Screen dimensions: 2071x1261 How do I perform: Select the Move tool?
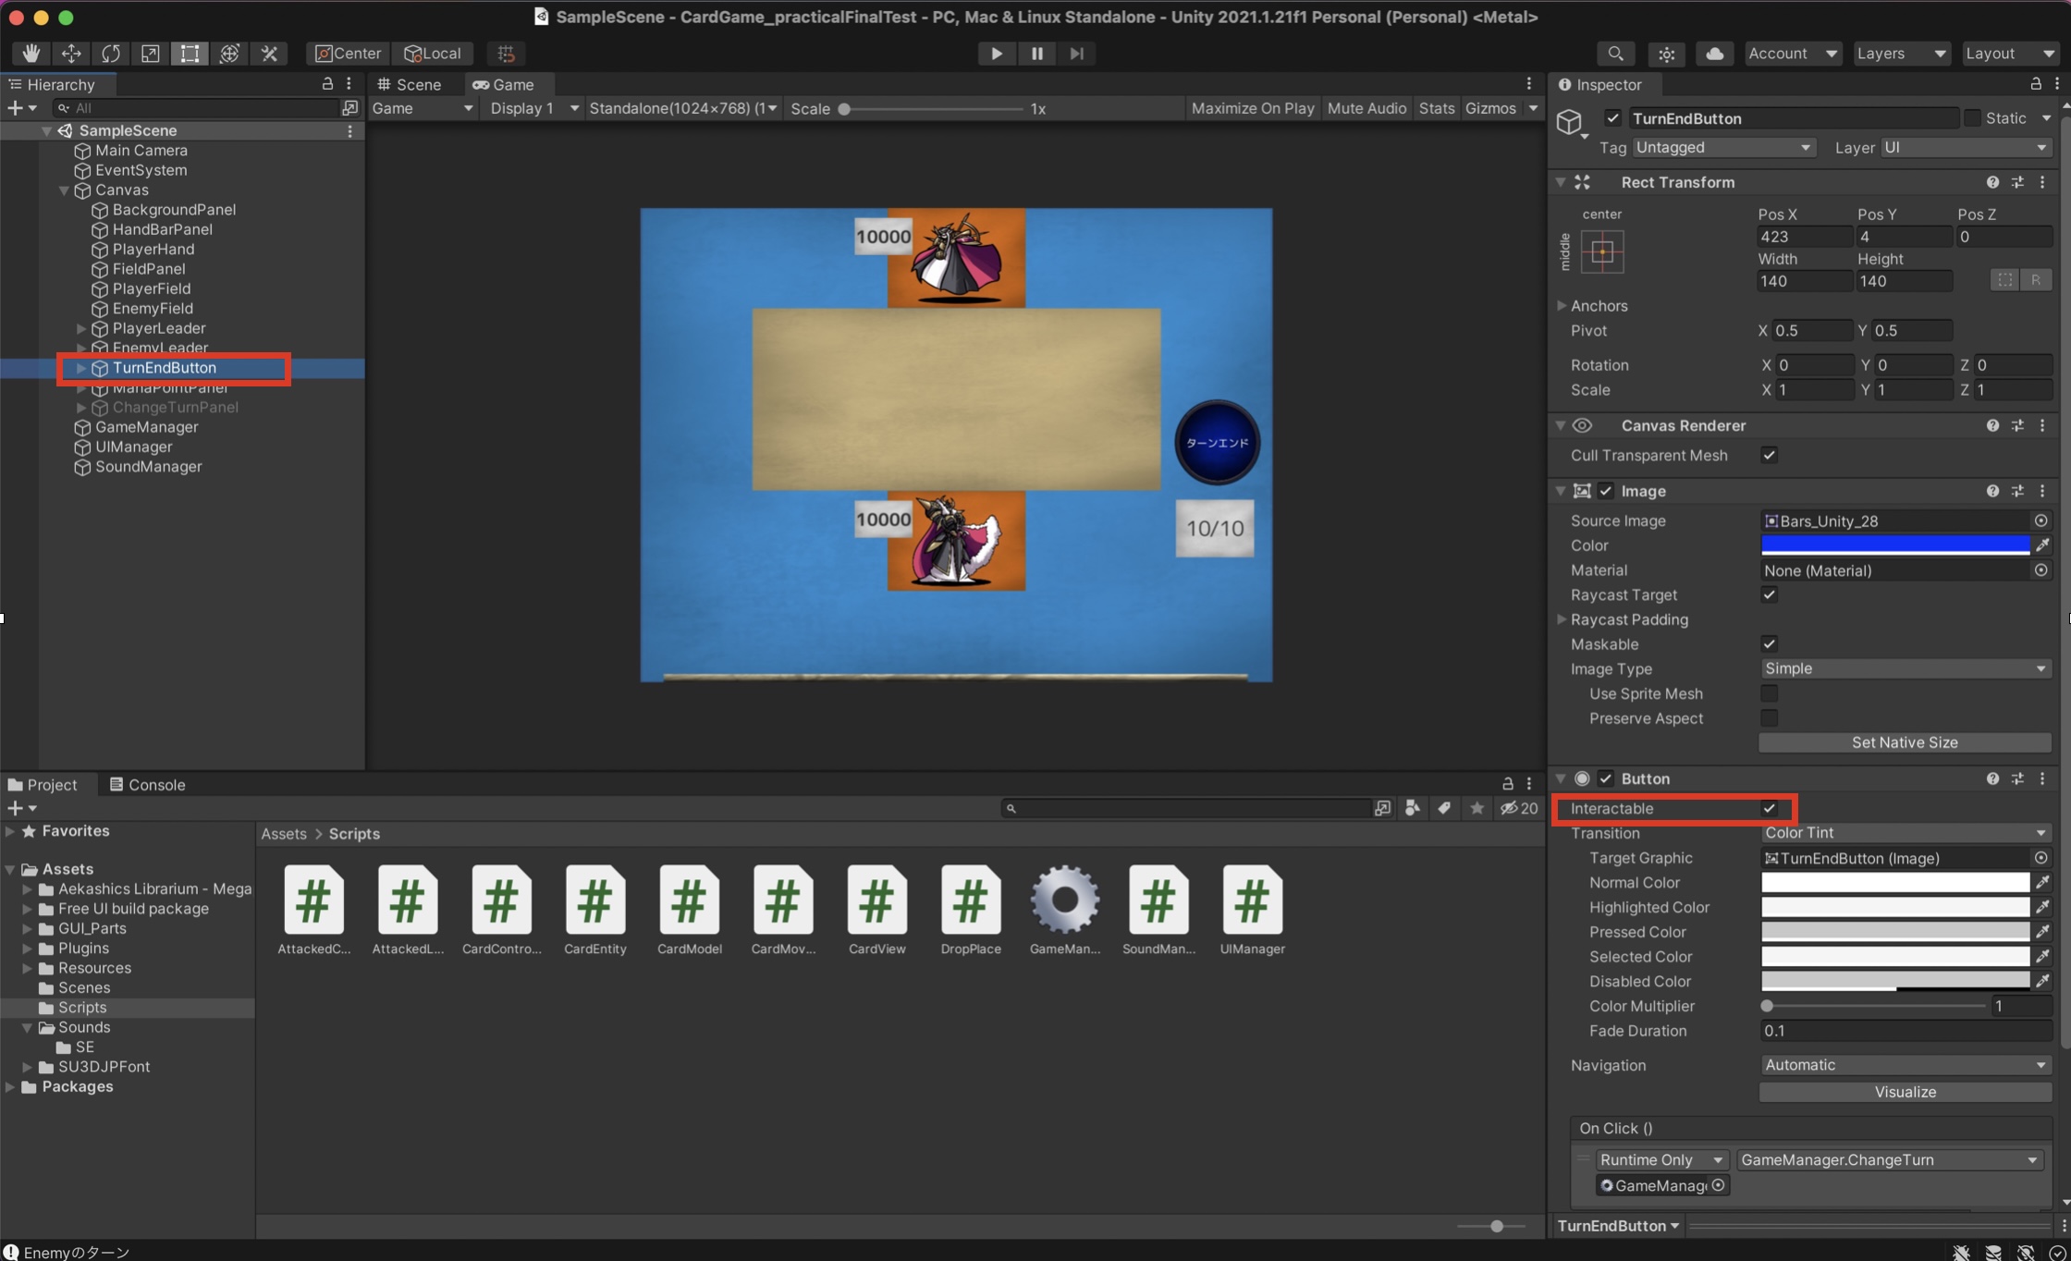(70, 54)
